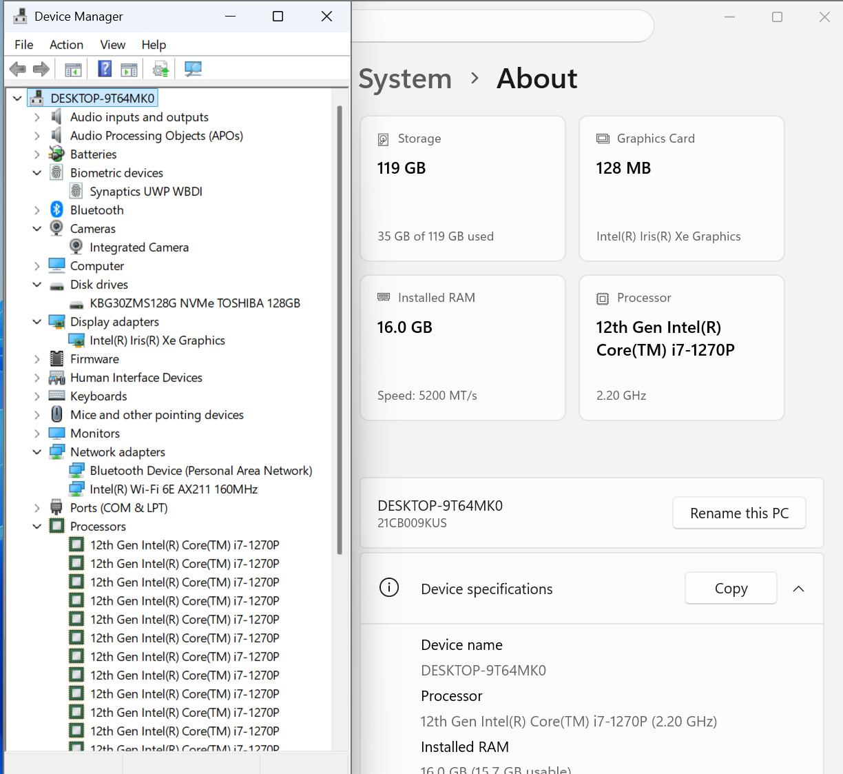
Task: Open the Help menu
Action: coord(154,45)
